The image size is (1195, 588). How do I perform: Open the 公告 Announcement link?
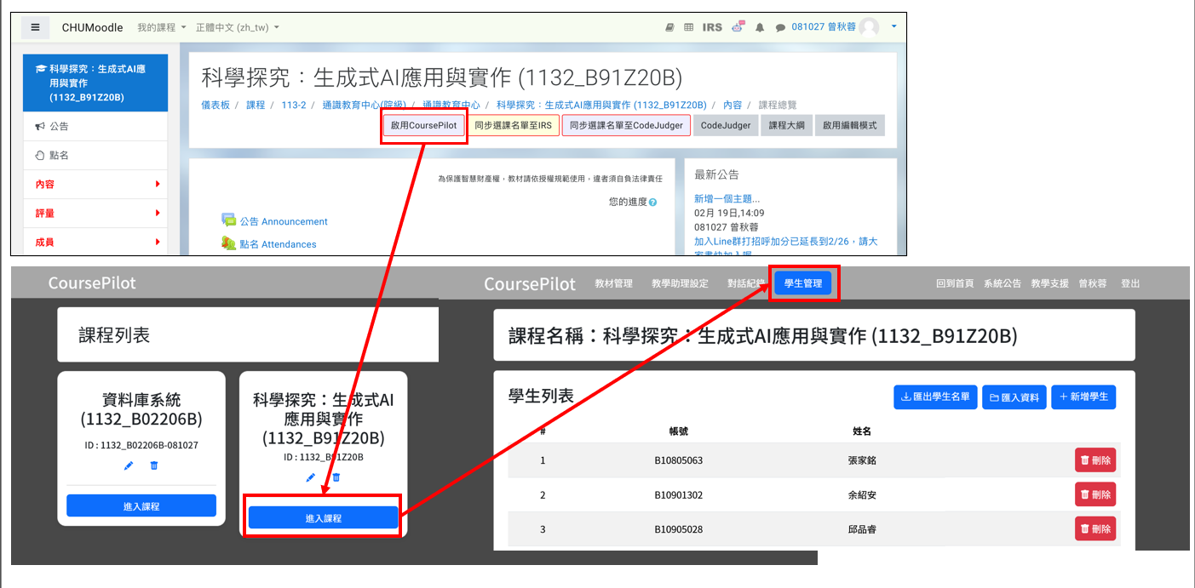283,221
